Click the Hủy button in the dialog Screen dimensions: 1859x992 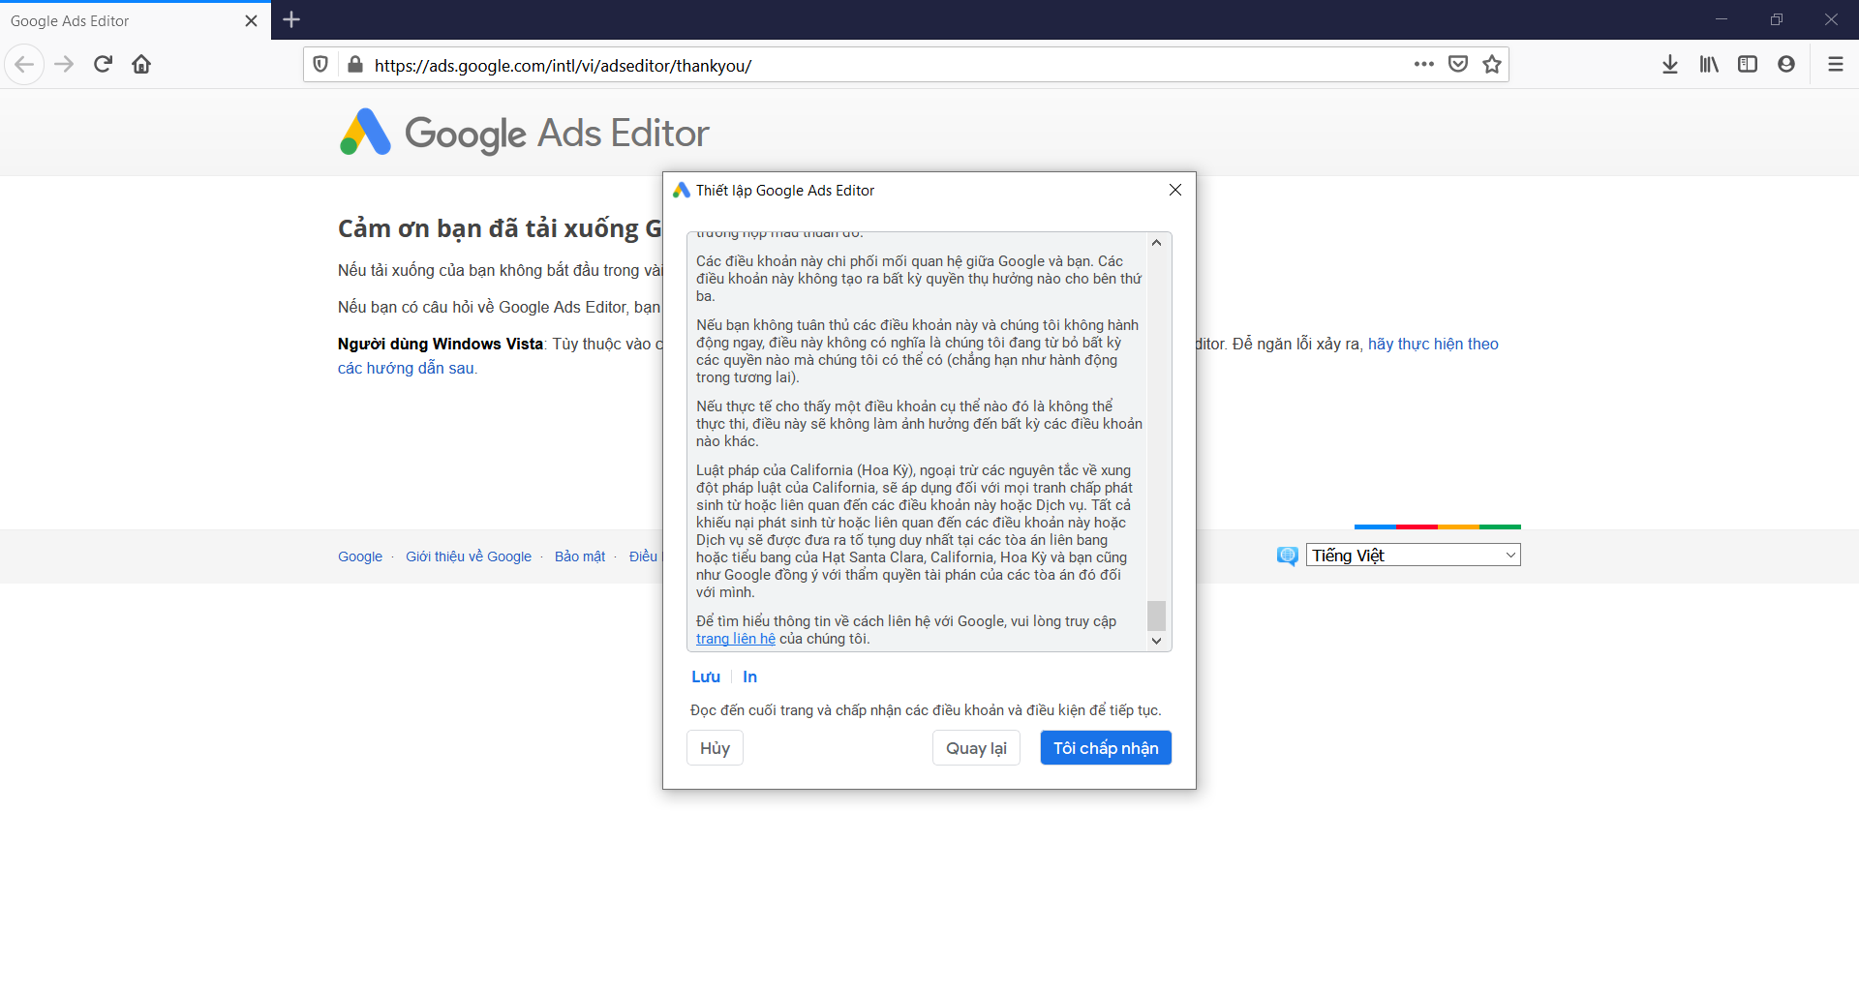click(715, 748)
